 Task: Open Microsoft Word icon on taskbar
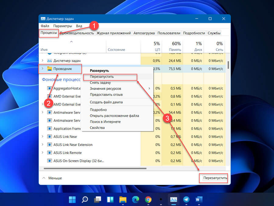199,200
